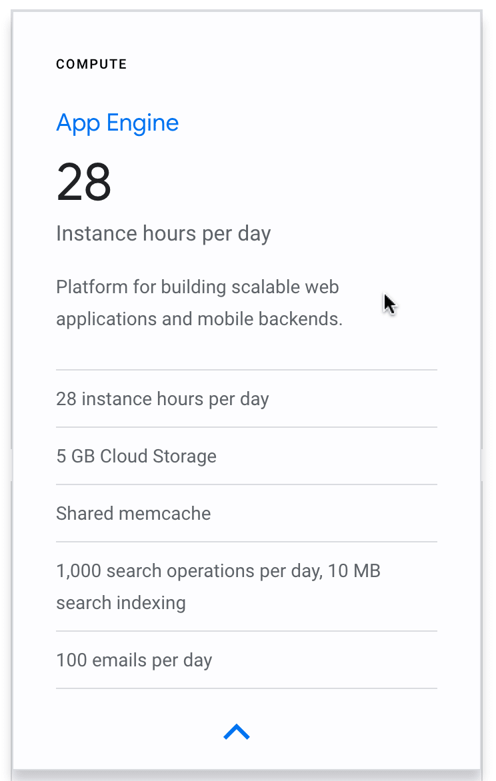This screenshot has height=781, width=496.
Task: Click the search indexing text line
Action: 121,603
